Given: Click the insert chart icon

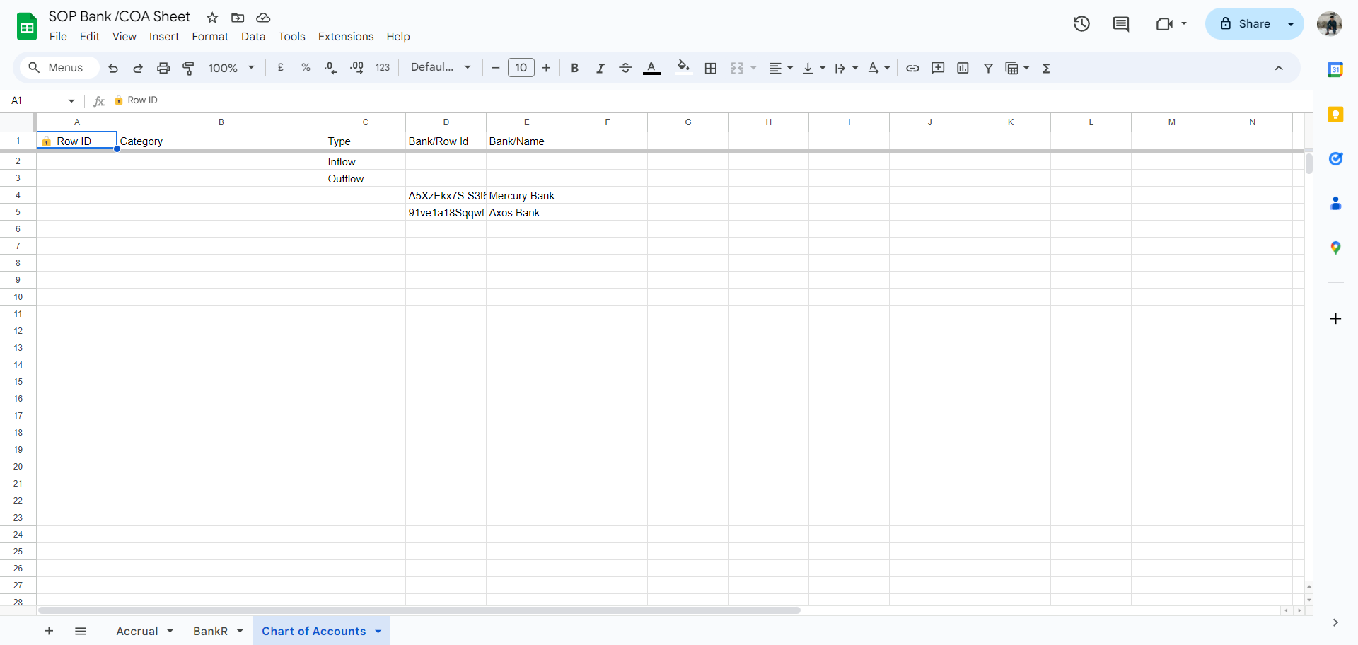Looking at the screenshot, I should click(x=963, y=68).
